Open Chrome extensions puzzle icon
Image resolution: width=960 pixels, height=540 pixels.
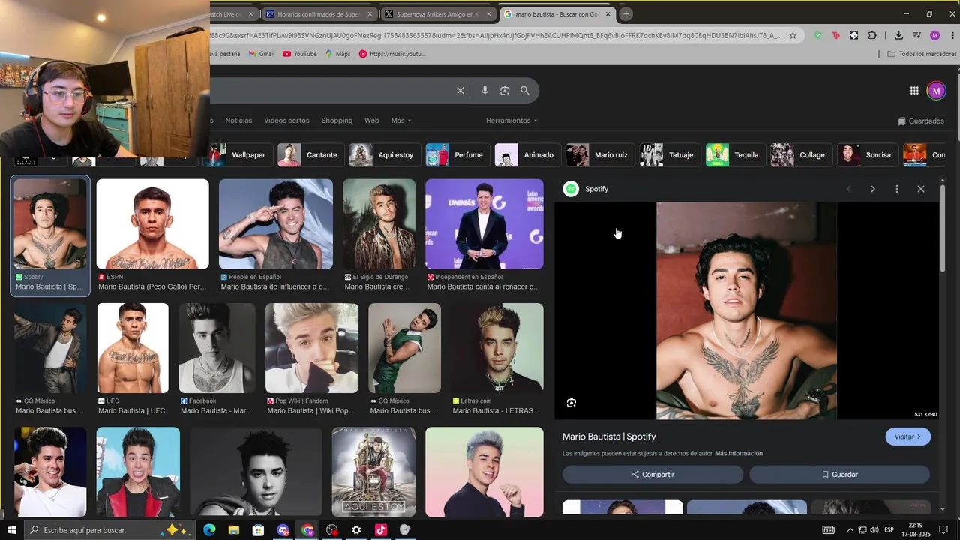coord(872,35)
